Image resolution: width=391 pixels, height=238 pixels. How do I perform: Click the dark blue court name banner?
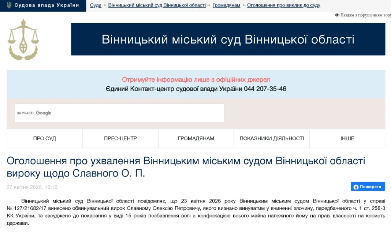(x=228, y=39)
